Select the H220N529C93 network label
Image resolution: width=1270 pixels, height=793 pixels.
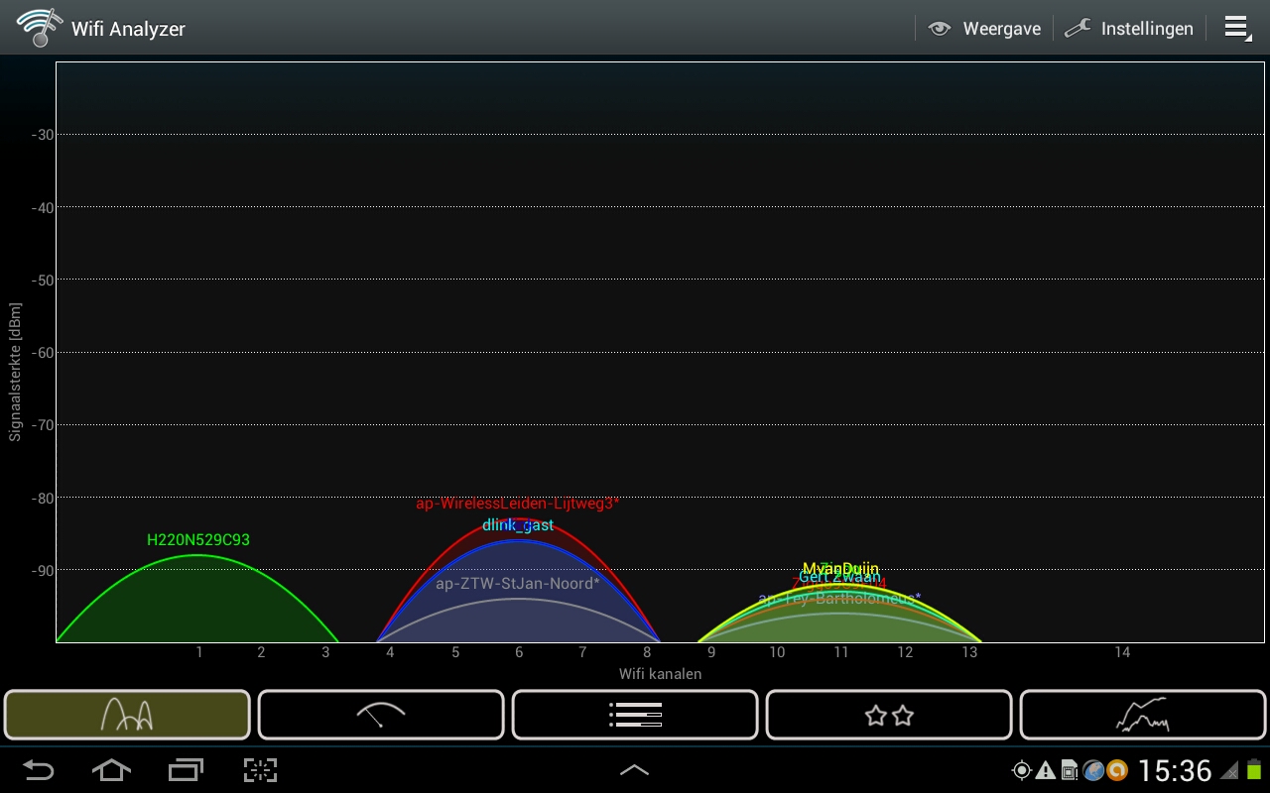click(x=198, y=540)
